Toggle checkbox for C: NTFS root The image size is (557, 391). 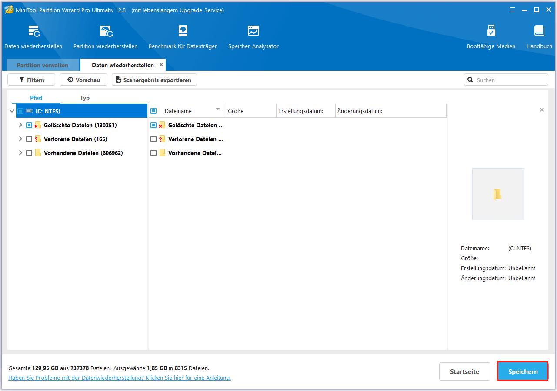(20, 111)
